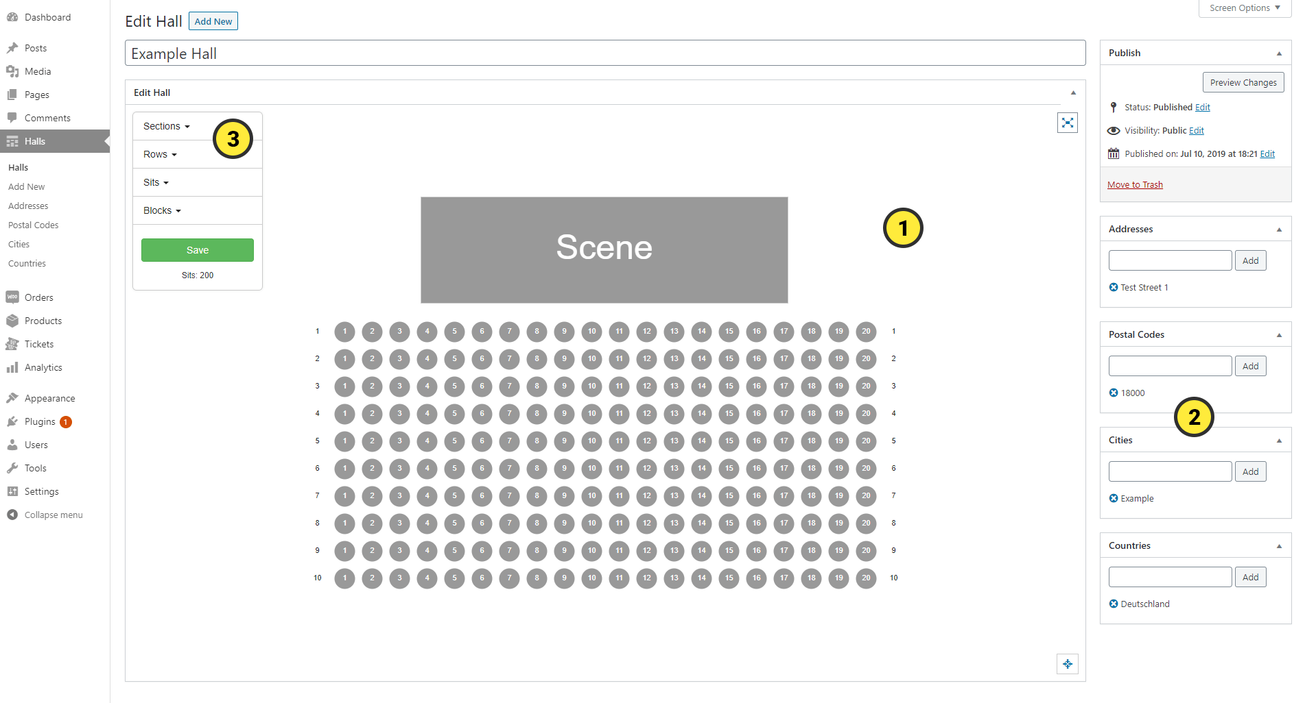Viewport: 1305px width, 703px height.
Task: Remove the Test Street 1 address
Action: click(1114, 287)
